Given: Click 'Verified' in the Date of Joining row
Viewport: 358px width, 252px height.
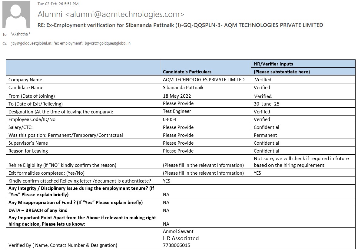Looking at the screenshot, I should click(x=263, y=96).
